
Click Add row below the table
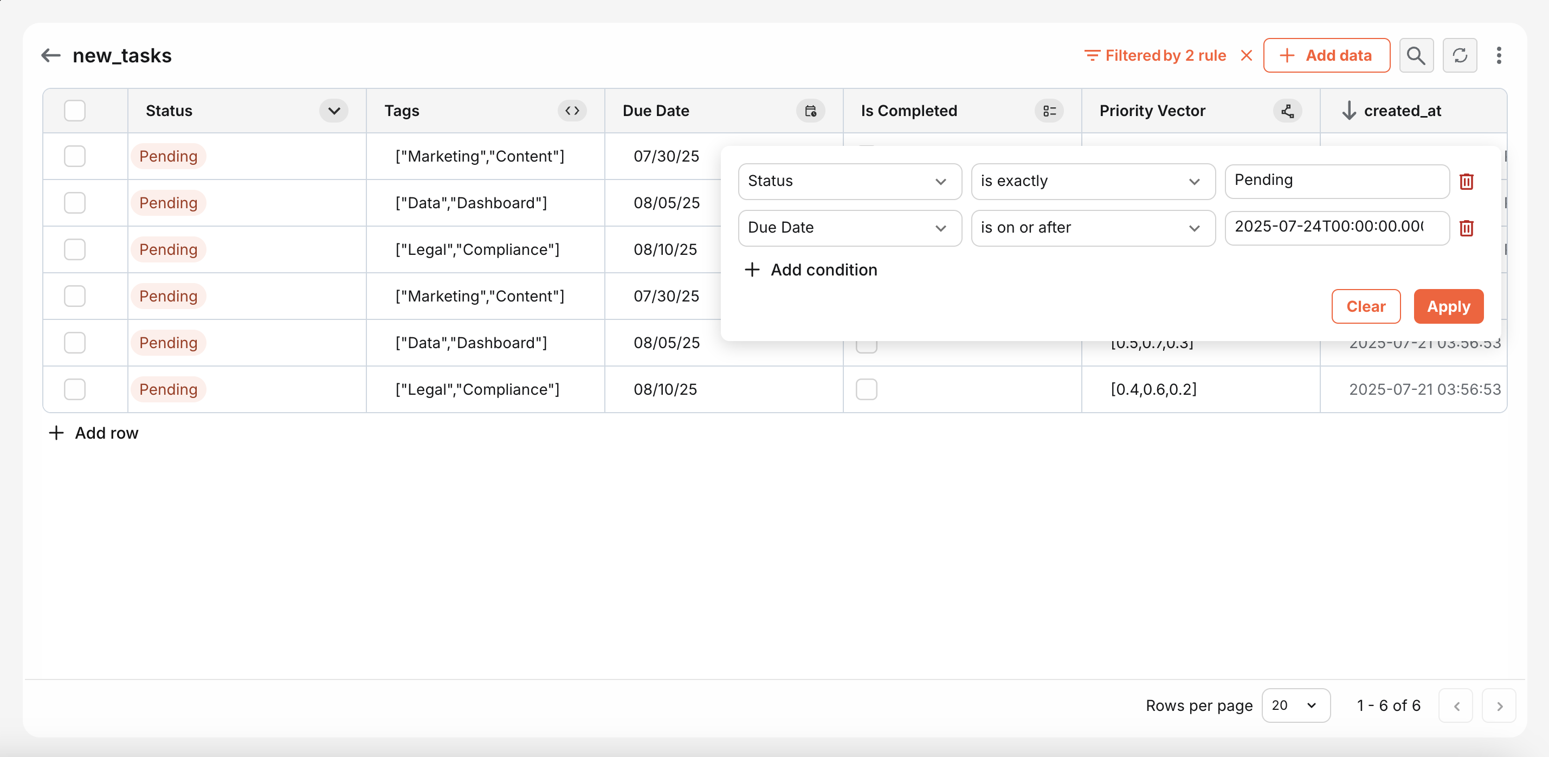(93, 433)
